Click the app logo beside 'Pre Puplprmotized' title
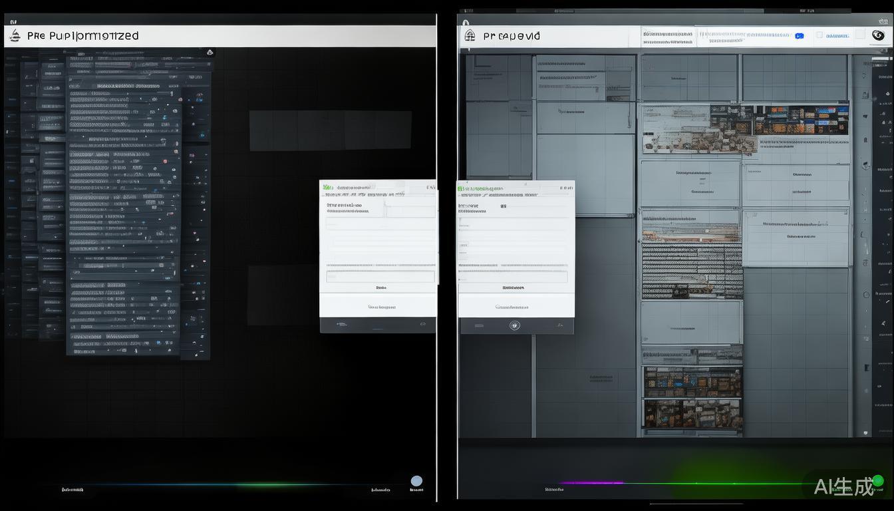Image resolution: width=894 pixels, height=511 pixels. tap(15, 36)
